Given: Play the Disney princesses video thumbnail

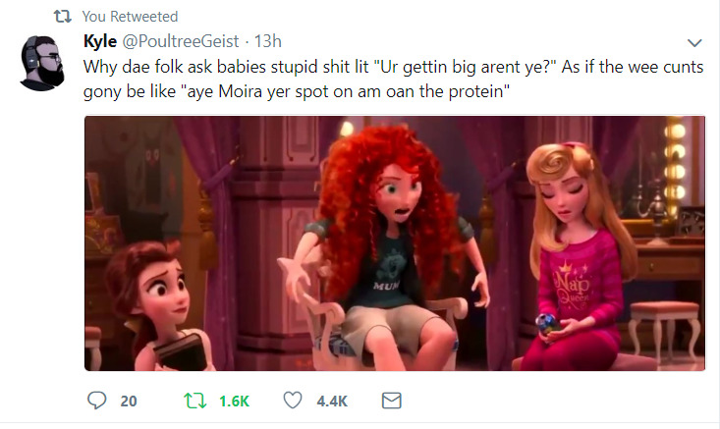Looking at the screenshot, I should (x=395, y=243).
